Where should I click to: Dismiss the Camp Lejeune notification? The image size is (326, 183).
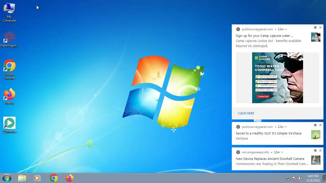pos(320,27)
